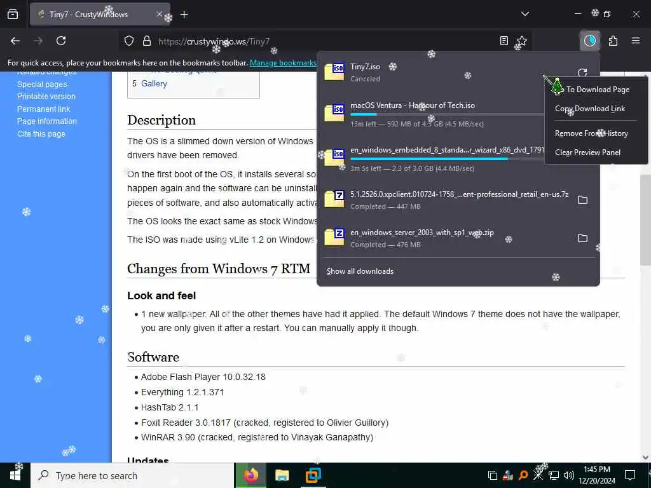Click the Everything 1.2.1.371 list item

point(182,392)
